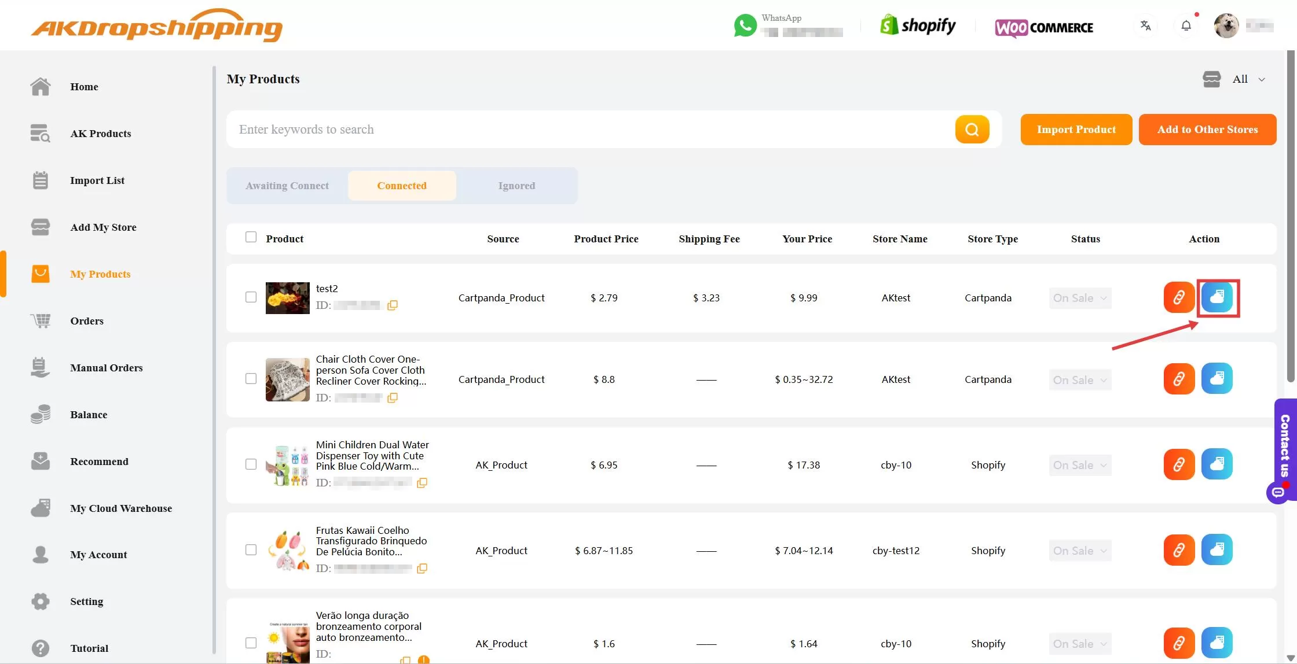Click the search magnifier button
Screen dimensions: 1297x664
click(x=972, y=129)
